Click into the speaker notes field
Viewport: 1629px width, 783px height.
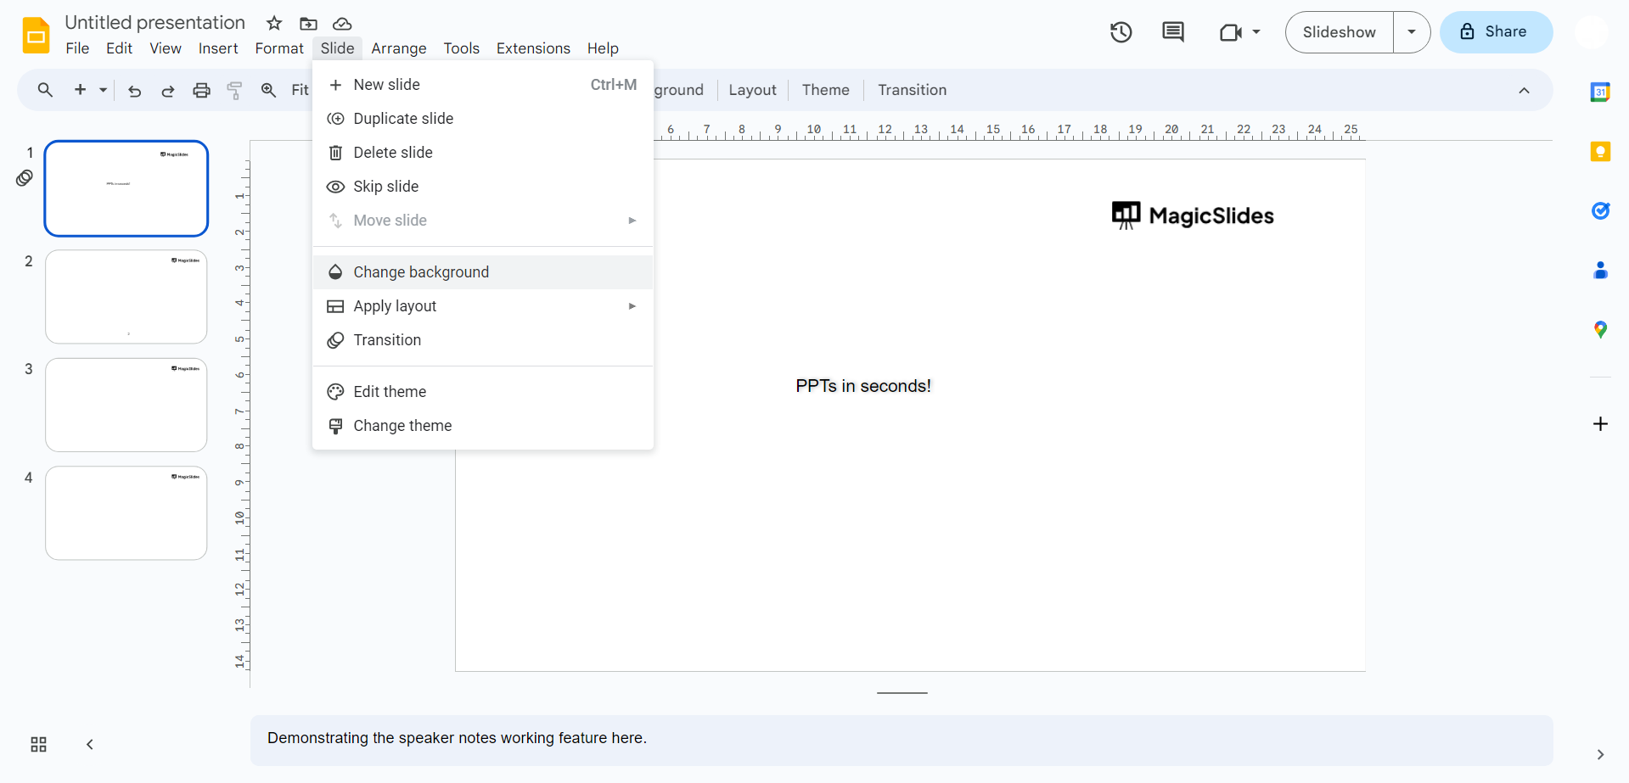coord(902,740)
